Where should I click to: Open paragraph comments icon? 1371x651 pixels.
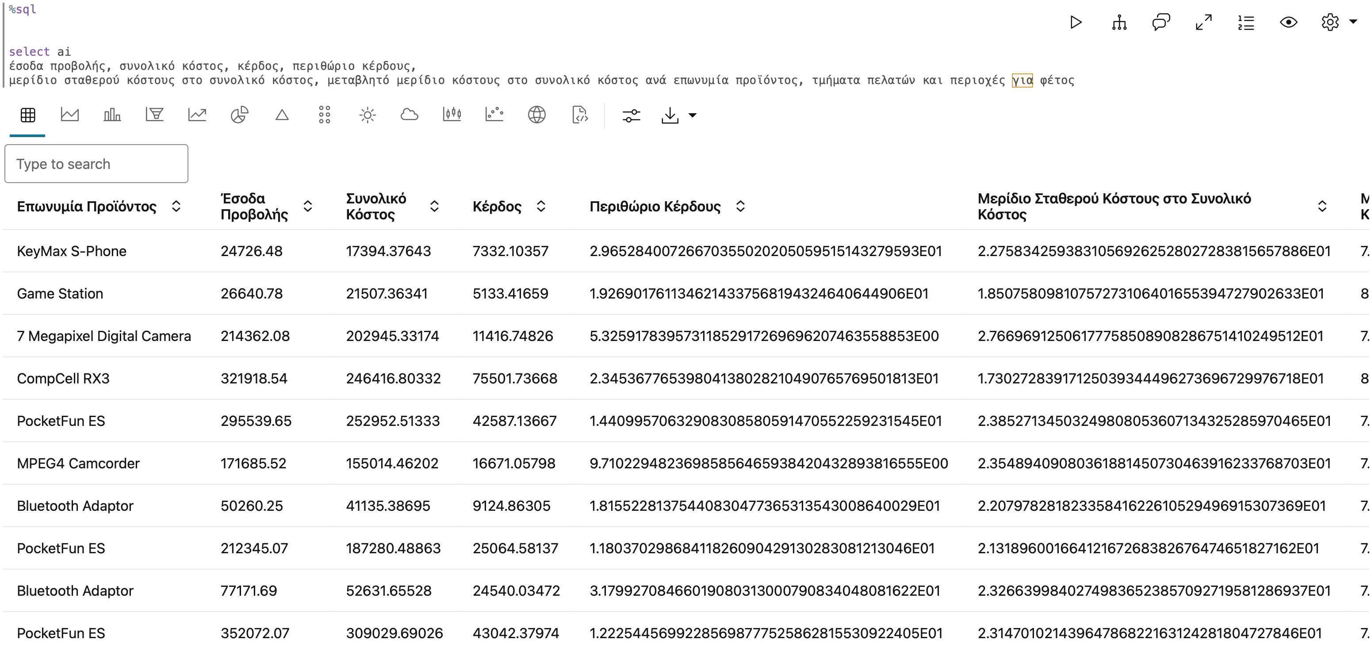1161,23
